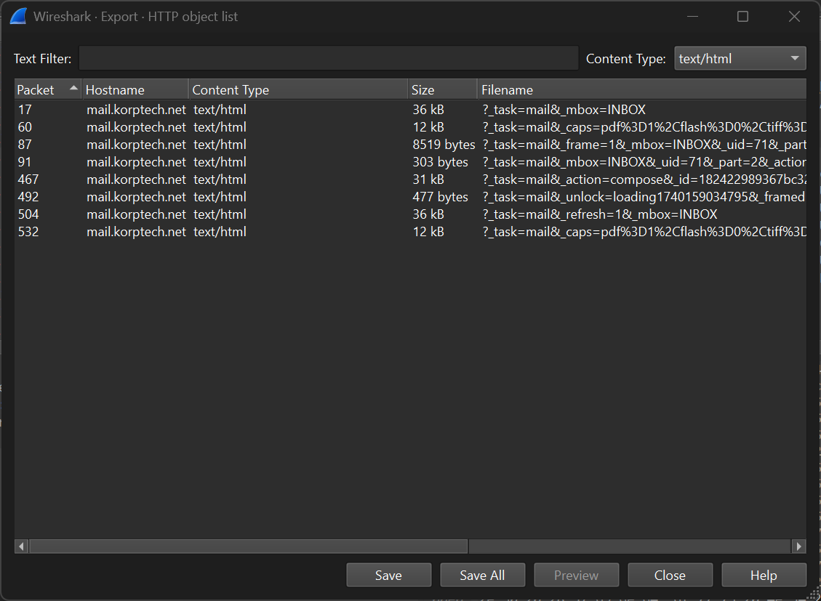
Task: Click filename with _action=compose
Action: tap(644, 180)
